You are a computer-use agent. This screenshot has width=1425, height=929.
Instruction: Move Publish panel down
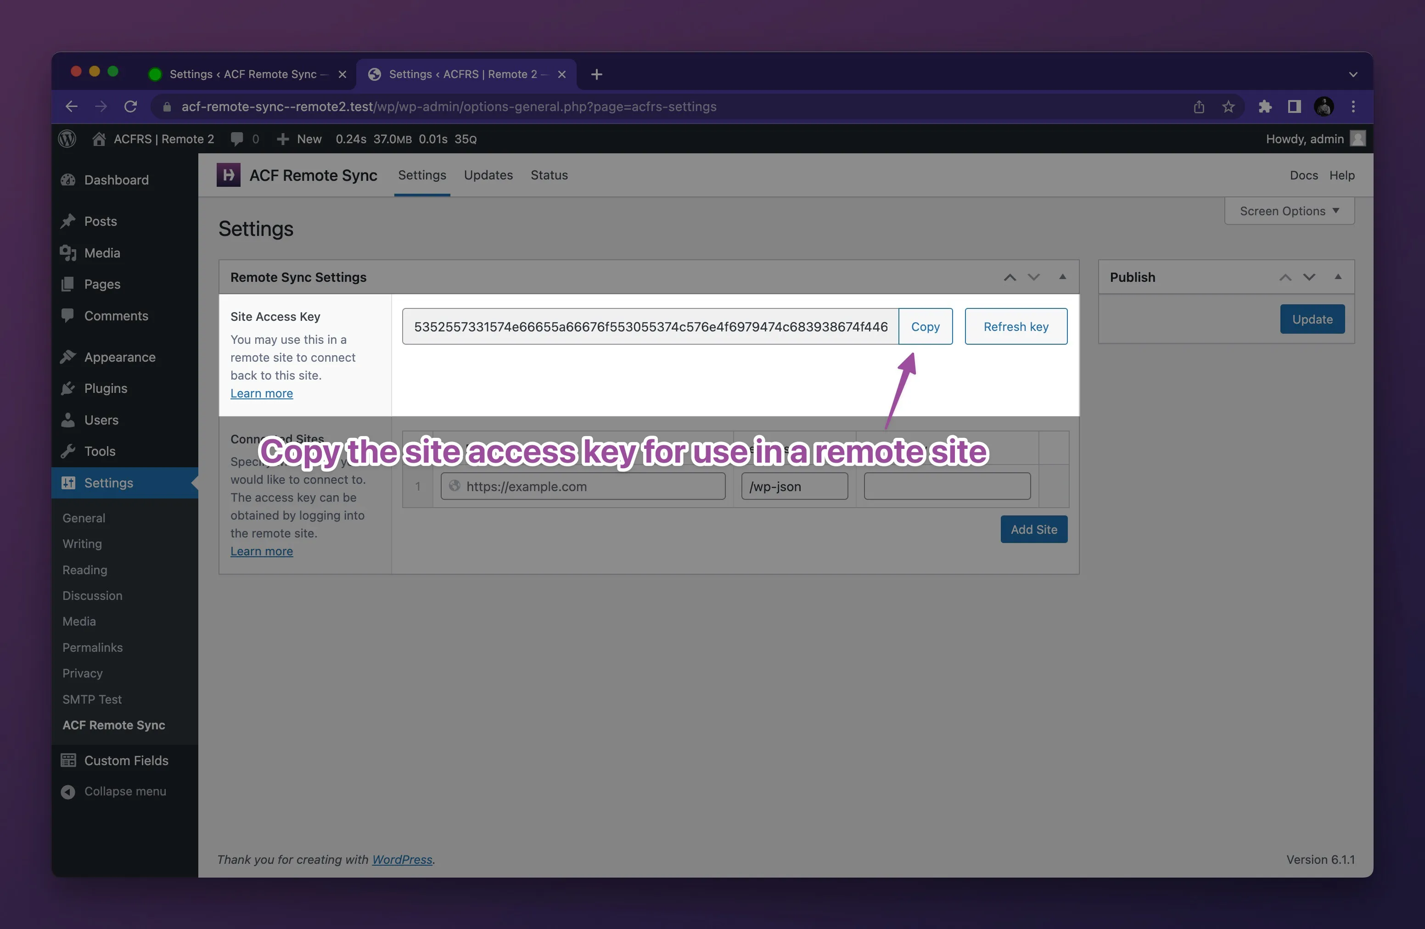(1309, 277)
